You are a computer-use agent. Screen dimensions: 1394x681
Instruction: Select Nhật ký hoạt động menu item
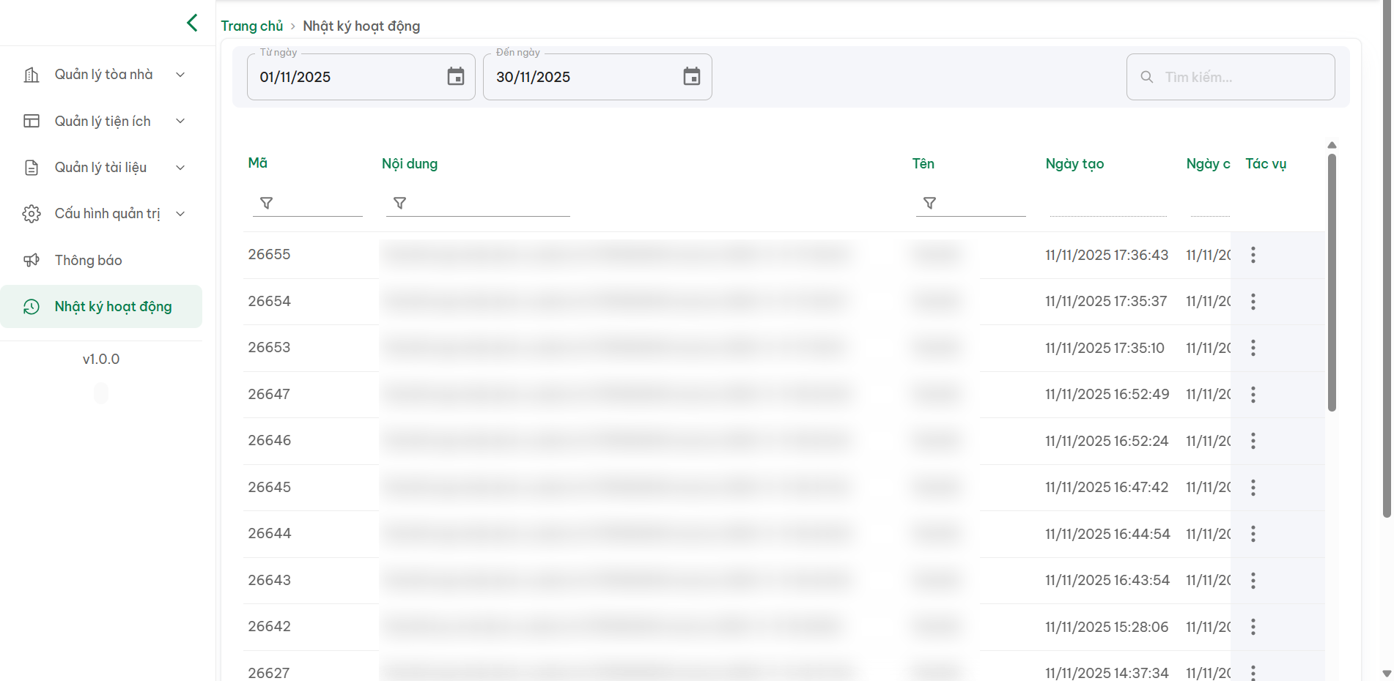point(113,307)
